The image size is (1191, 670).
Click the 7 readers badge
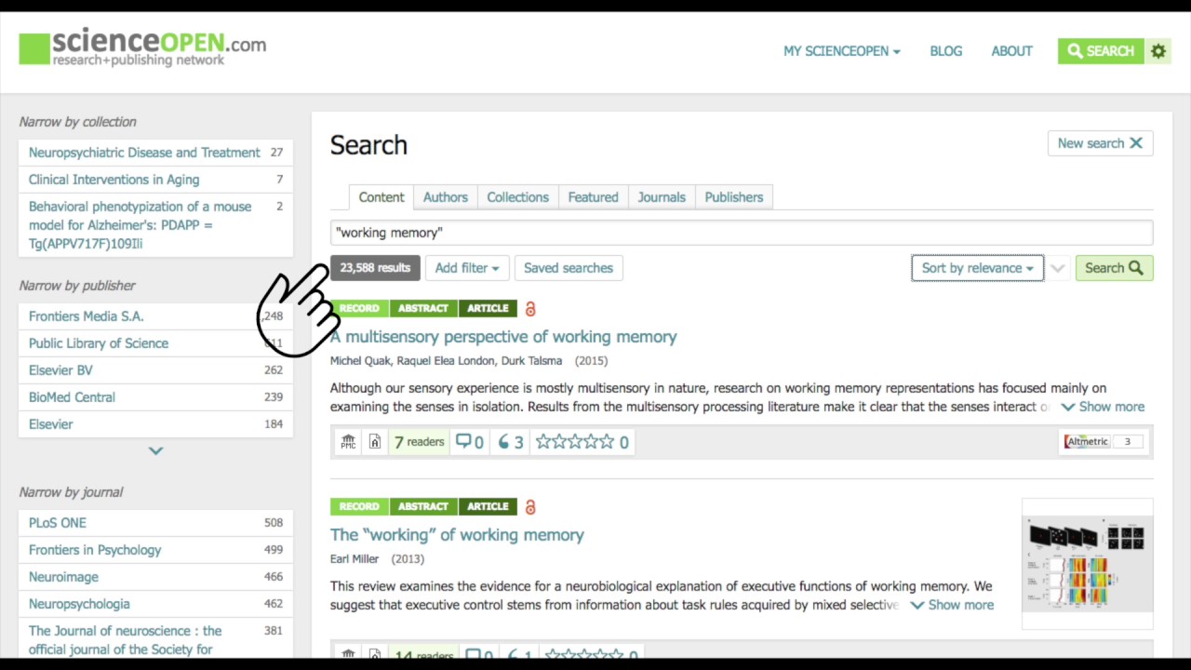(x=419, y=442)
